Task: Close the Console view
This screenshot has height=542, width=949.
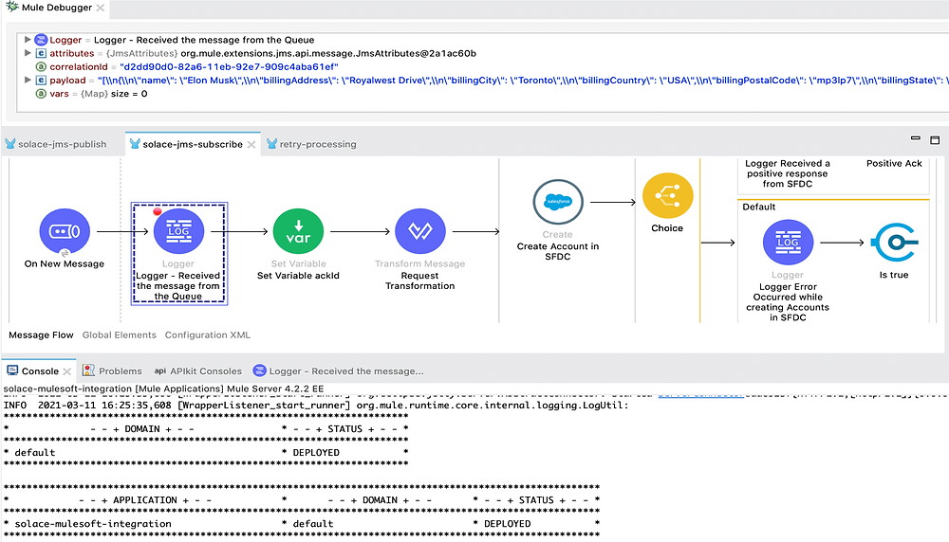Action: 67,371
